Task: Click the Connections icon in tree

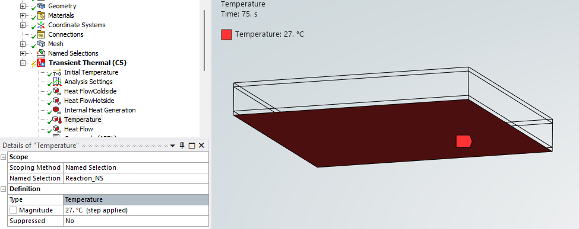Action: click(41, 34)
